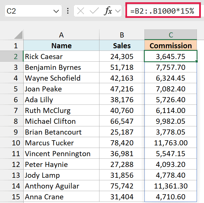This screenshot has height=203, width=204.
Task: Click sales value 24,305
Action: point(122,56)
